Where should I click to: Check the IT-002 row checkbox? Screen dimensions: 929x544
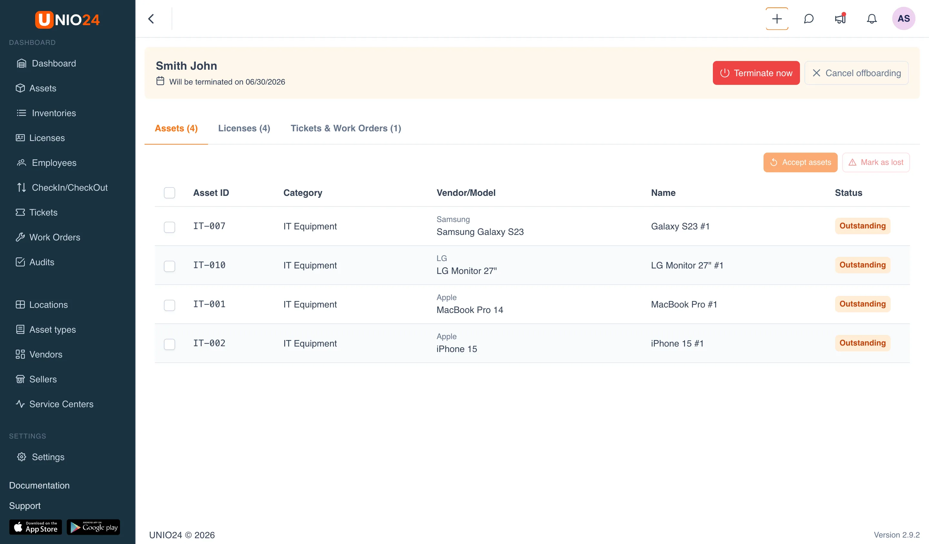pyautogui.click(x=169, y=345)
